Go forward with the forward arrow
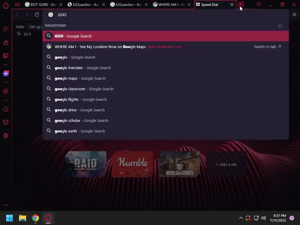 pyautogui.click(x=27, y=15)
